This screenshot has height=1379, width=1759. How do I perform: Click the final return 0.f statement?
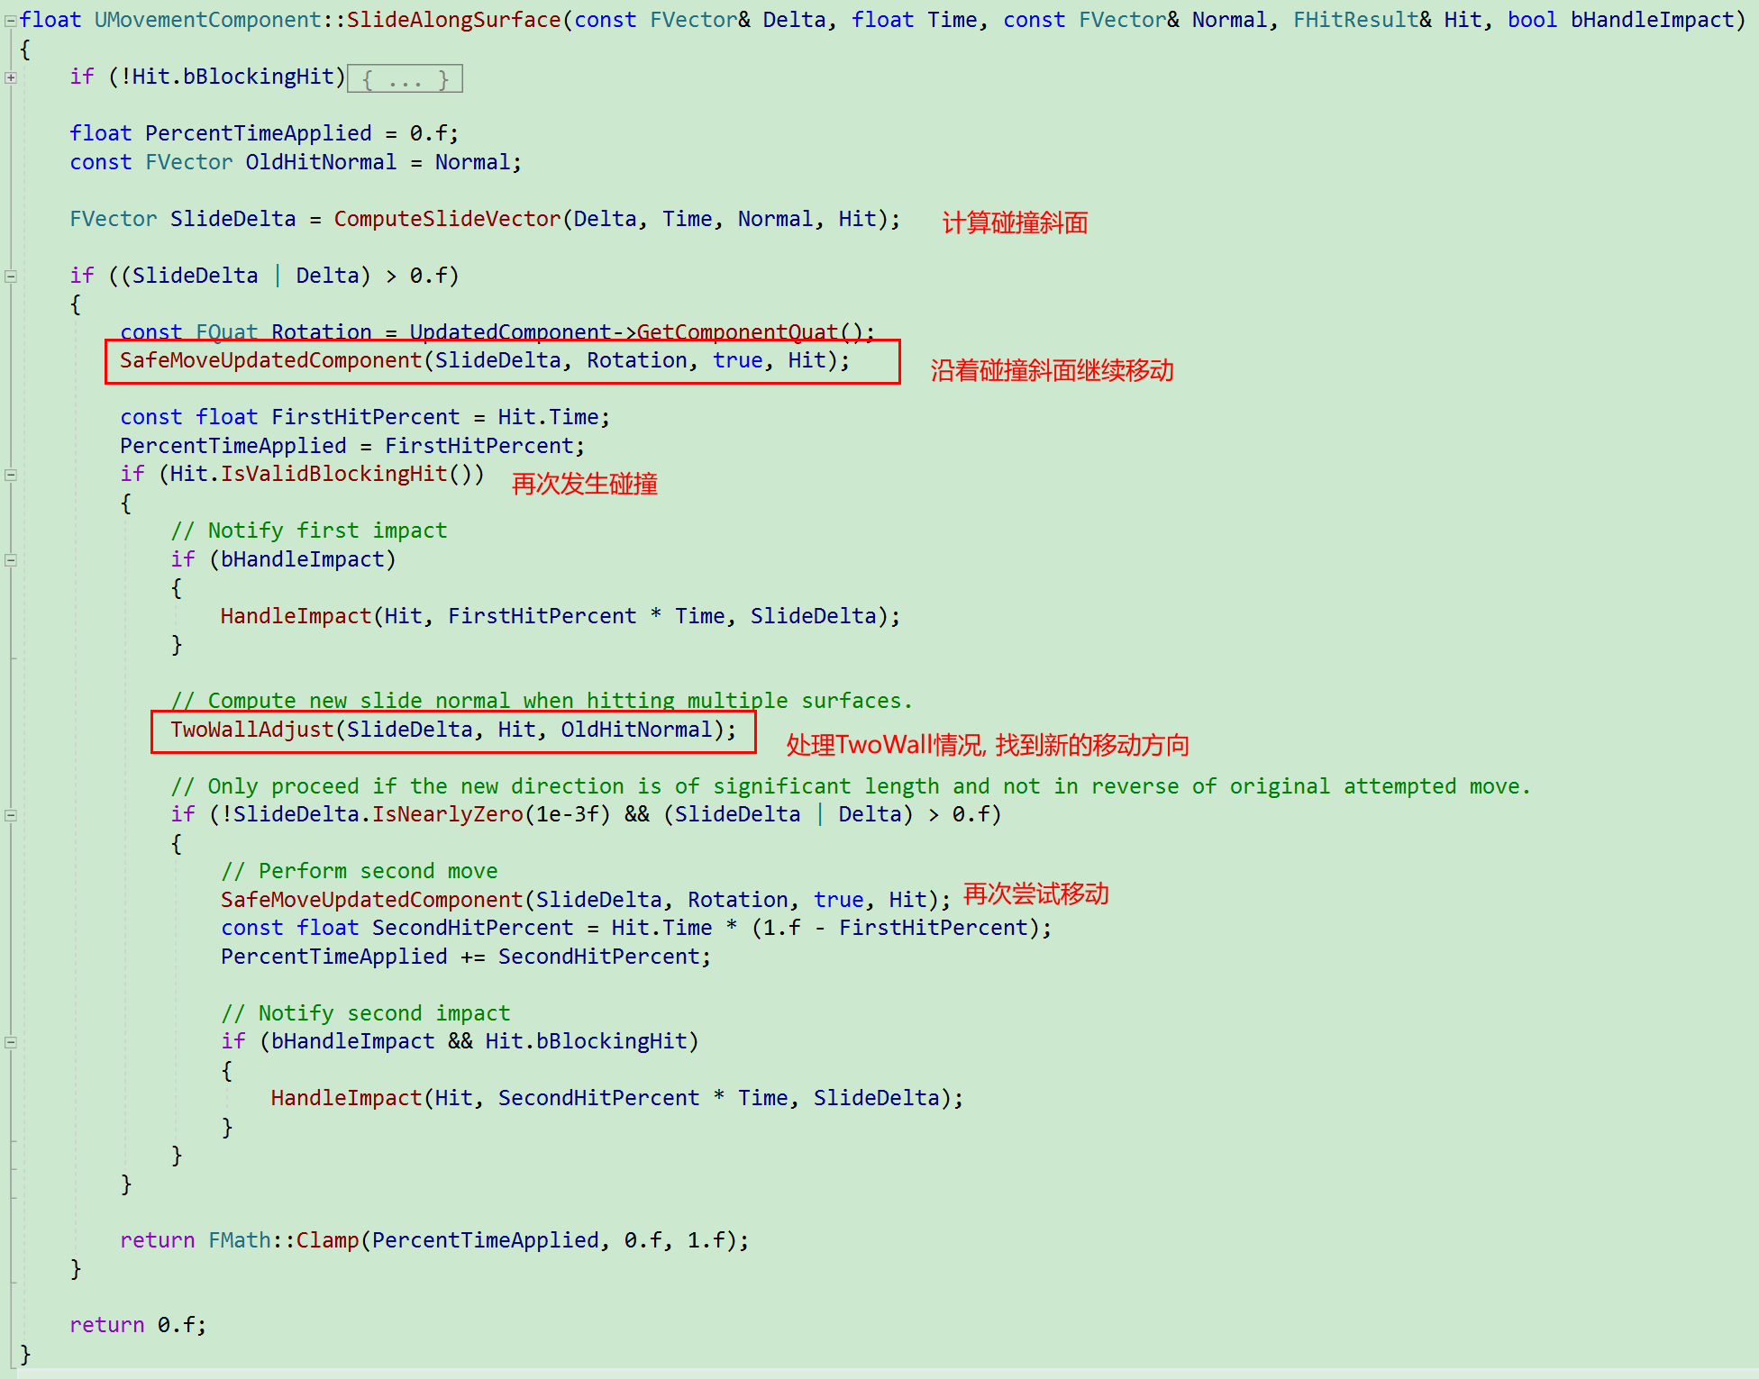(137, 1325)
